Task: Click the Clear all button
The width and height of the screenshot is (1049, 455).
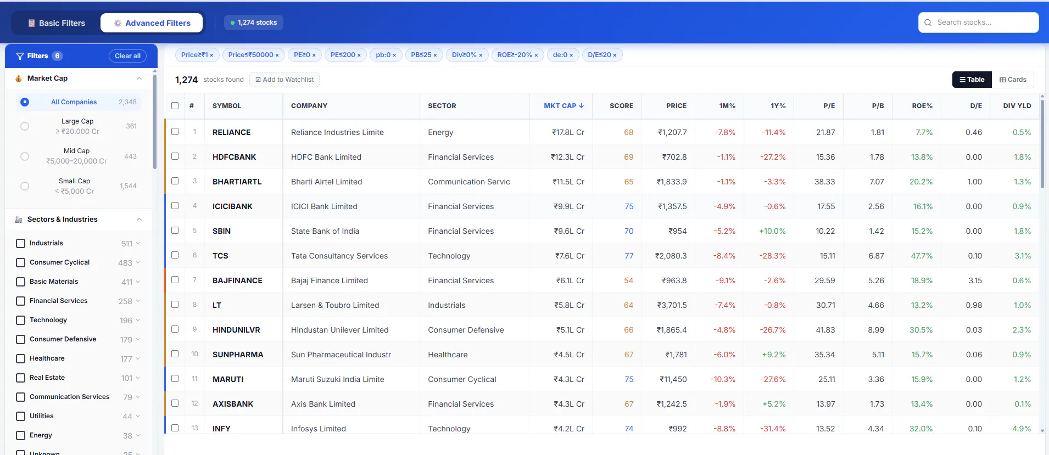Action: pos(127,56)
